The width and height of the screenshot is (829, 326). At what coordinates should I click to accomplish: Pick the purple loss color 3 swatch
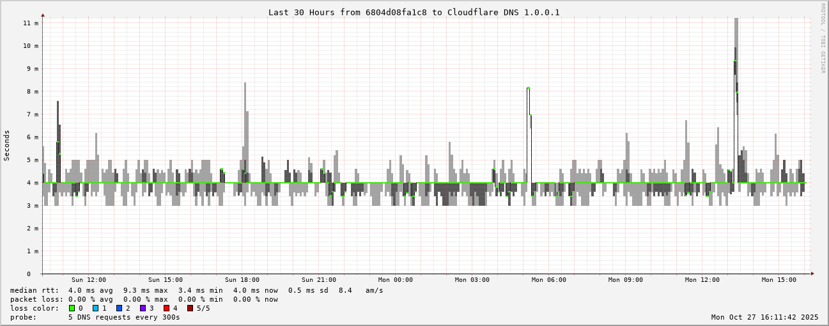pos(143,308)
